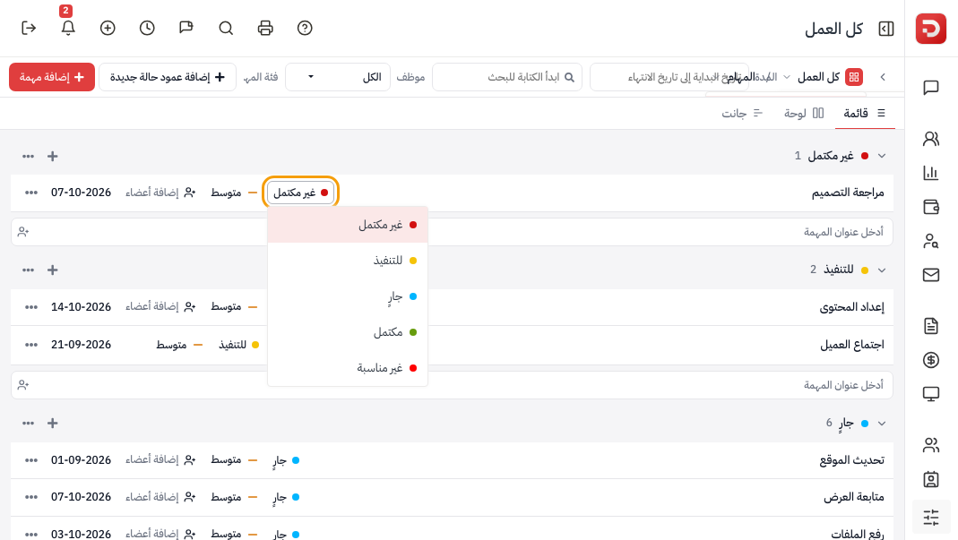Screen dimensions: 958x540
Task: Select جارٍ option in status menu
Action: (348, 296)
